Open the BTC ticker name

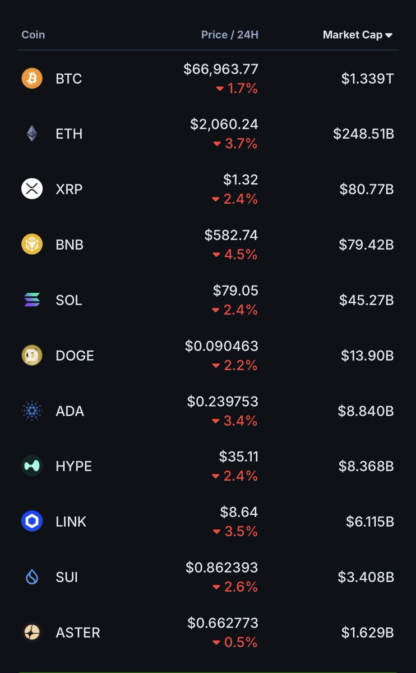[69, 79]
